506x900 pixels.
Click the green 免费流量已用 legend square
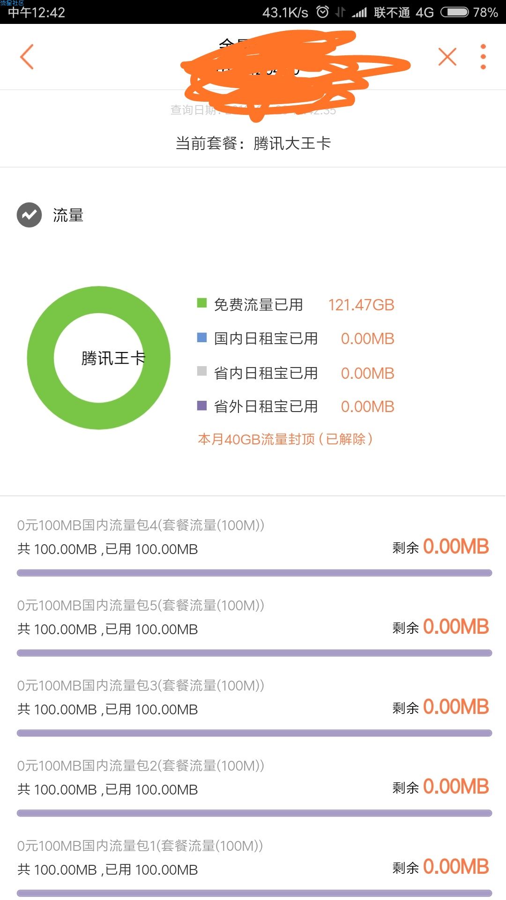(202, 303)
